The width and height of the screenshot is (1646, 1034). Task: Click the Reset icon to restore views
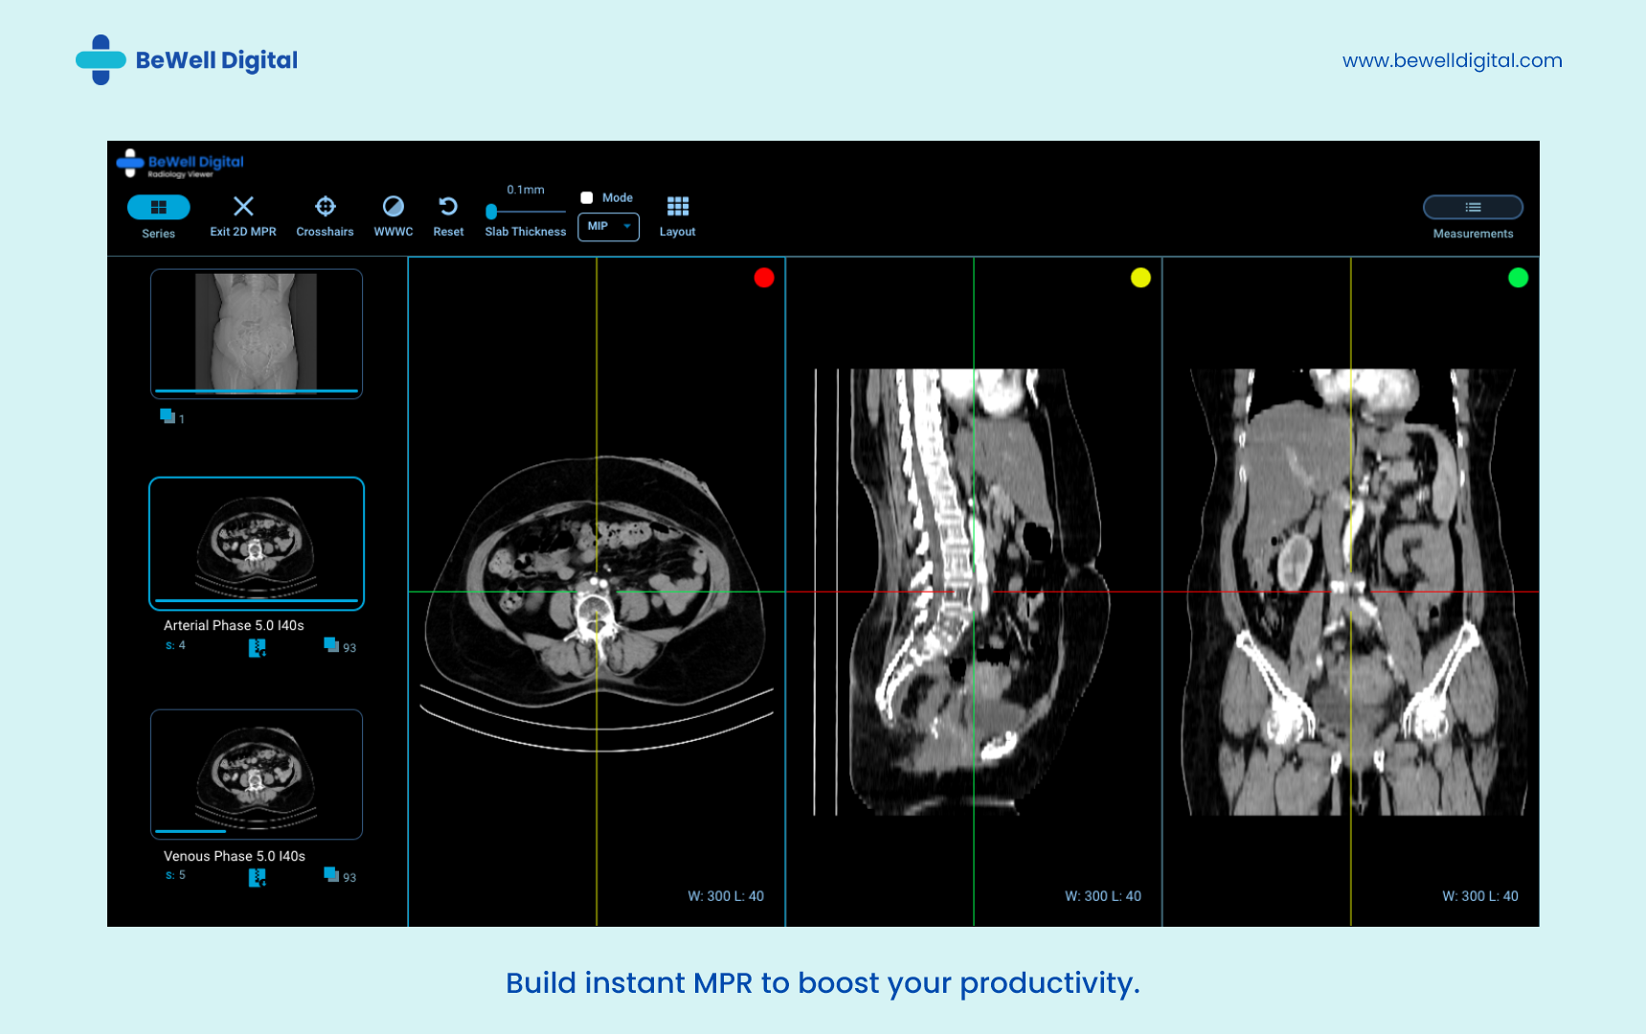[x=447, y=206]
